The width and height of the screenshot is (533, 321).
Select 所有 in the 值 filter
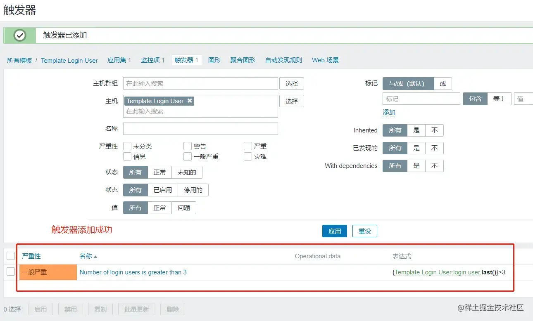click(x=135, y=208)
